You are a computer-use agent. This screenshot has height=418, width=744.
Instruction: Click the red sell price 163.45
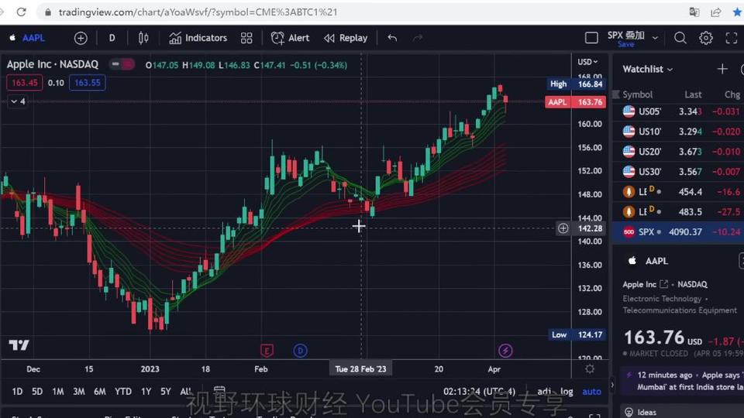[25, 83]
